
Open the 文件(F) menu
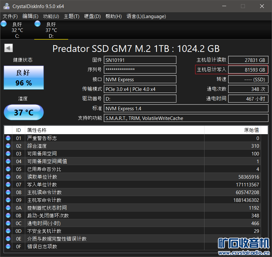point(10,16)
